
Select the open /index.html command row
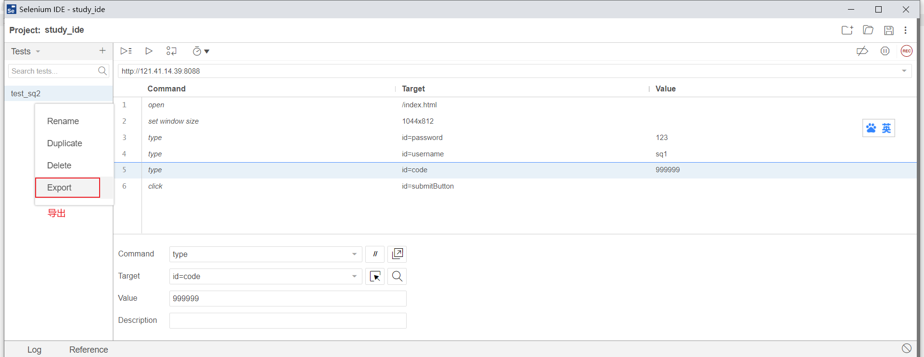pyautogui.click(x=515, y=105)
